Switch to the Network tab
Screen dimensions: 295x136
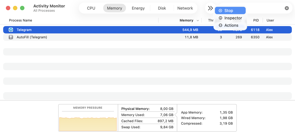(185, 8)
